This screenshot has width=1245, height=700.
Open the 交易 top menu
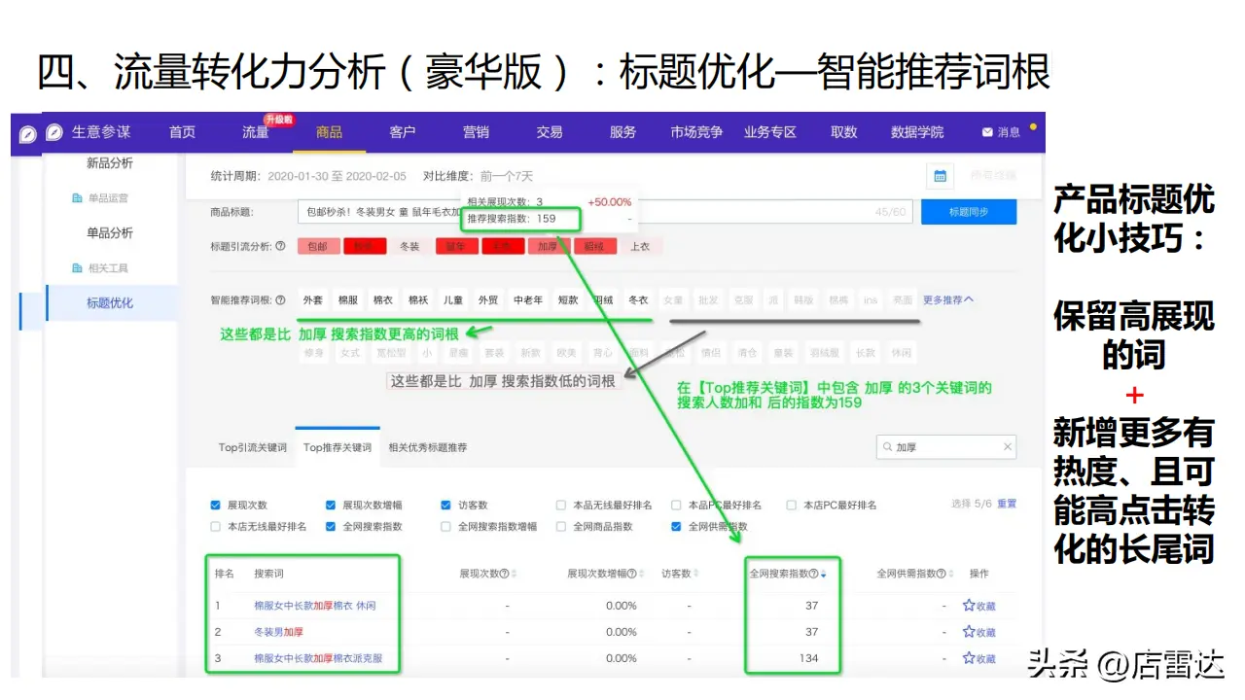[x=550, y=132]
